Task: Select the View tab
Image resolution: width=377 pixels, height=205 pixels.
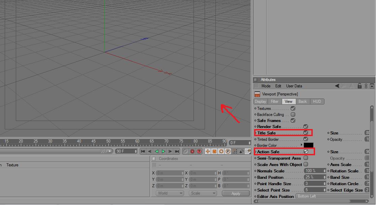Action: (x=288, y=101)
